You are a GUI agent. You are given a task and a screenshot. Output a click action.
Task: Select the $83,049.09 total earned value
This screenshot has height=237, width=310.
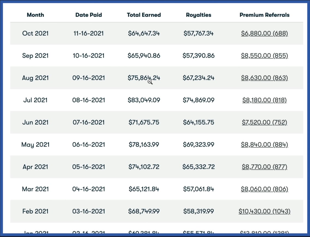(x=144, y=100)
